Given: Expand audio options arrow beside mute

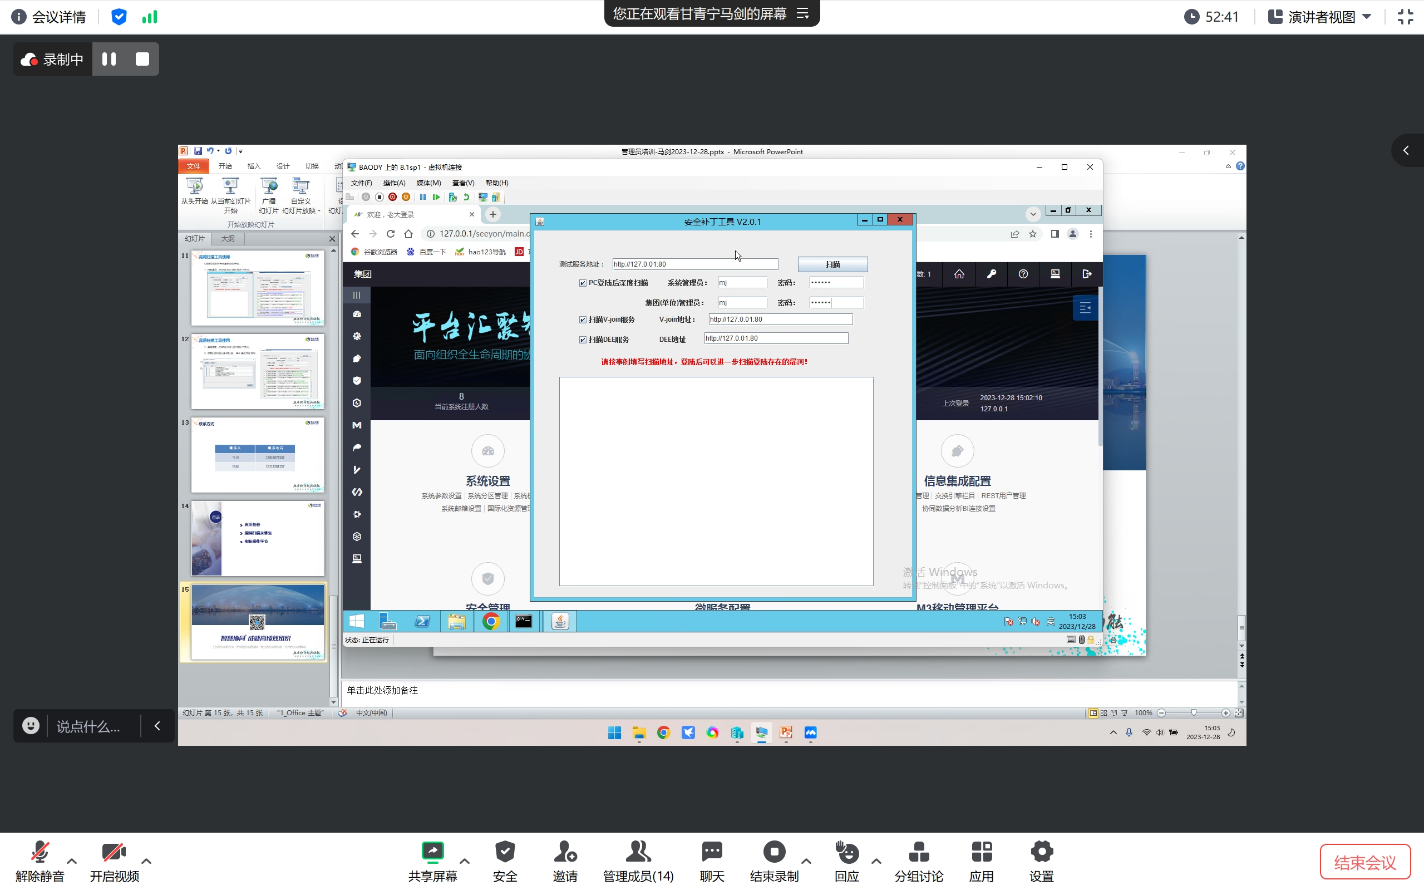Looking at the screenshot, I should click(72, 861).
